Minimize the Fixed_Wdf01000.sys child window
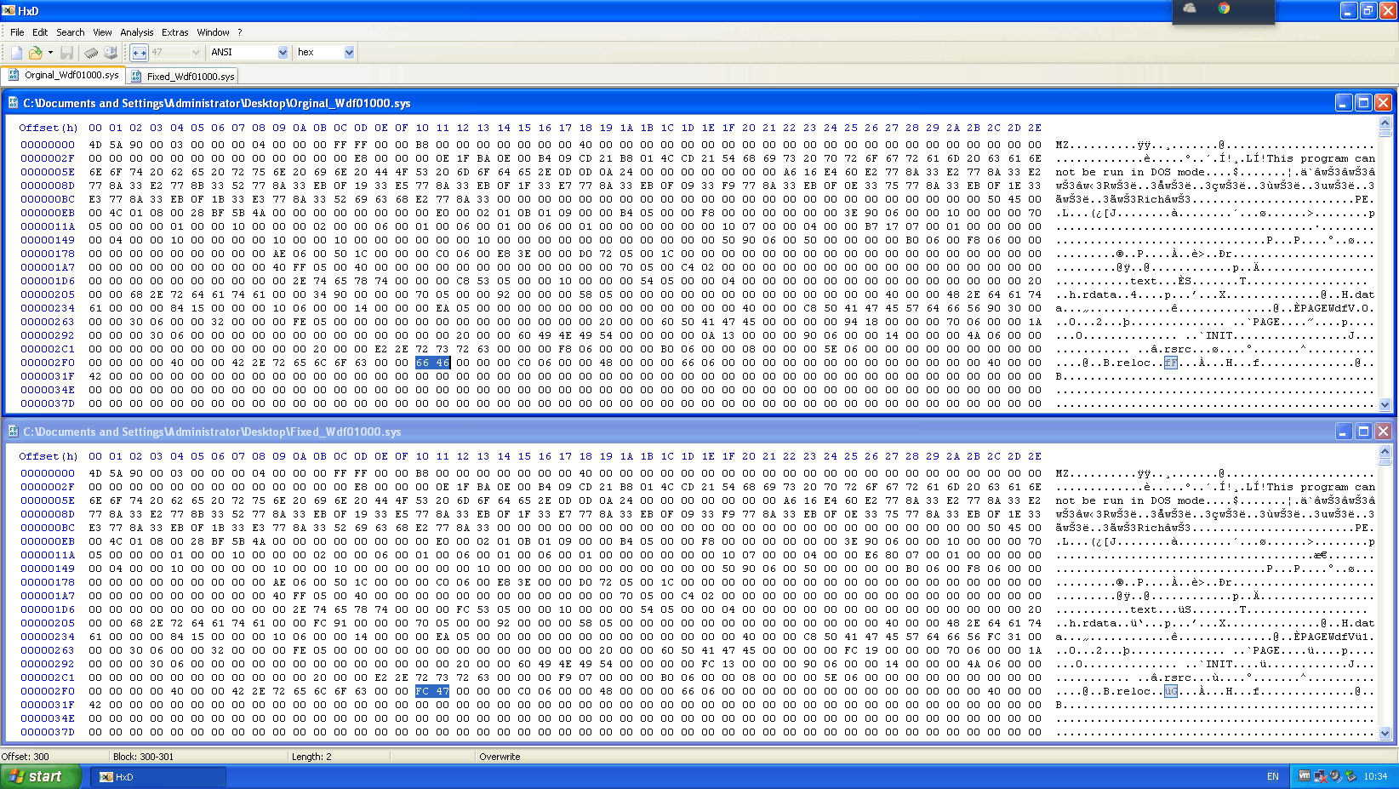This screenshot has width=1399, height=789. tap(1343, 432)
